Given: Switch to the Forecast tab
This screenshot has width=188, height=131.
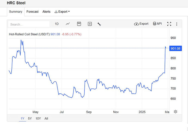Looking at the screenshot, I should click(32, 12).
